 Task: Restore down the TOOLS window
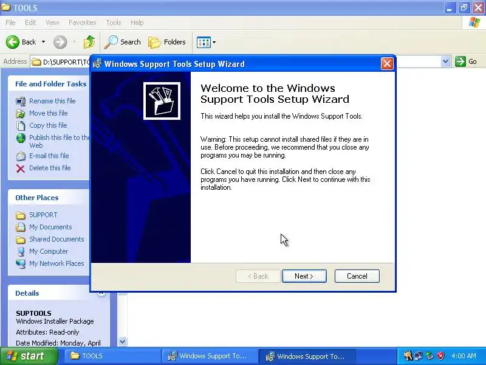point(464,7)
